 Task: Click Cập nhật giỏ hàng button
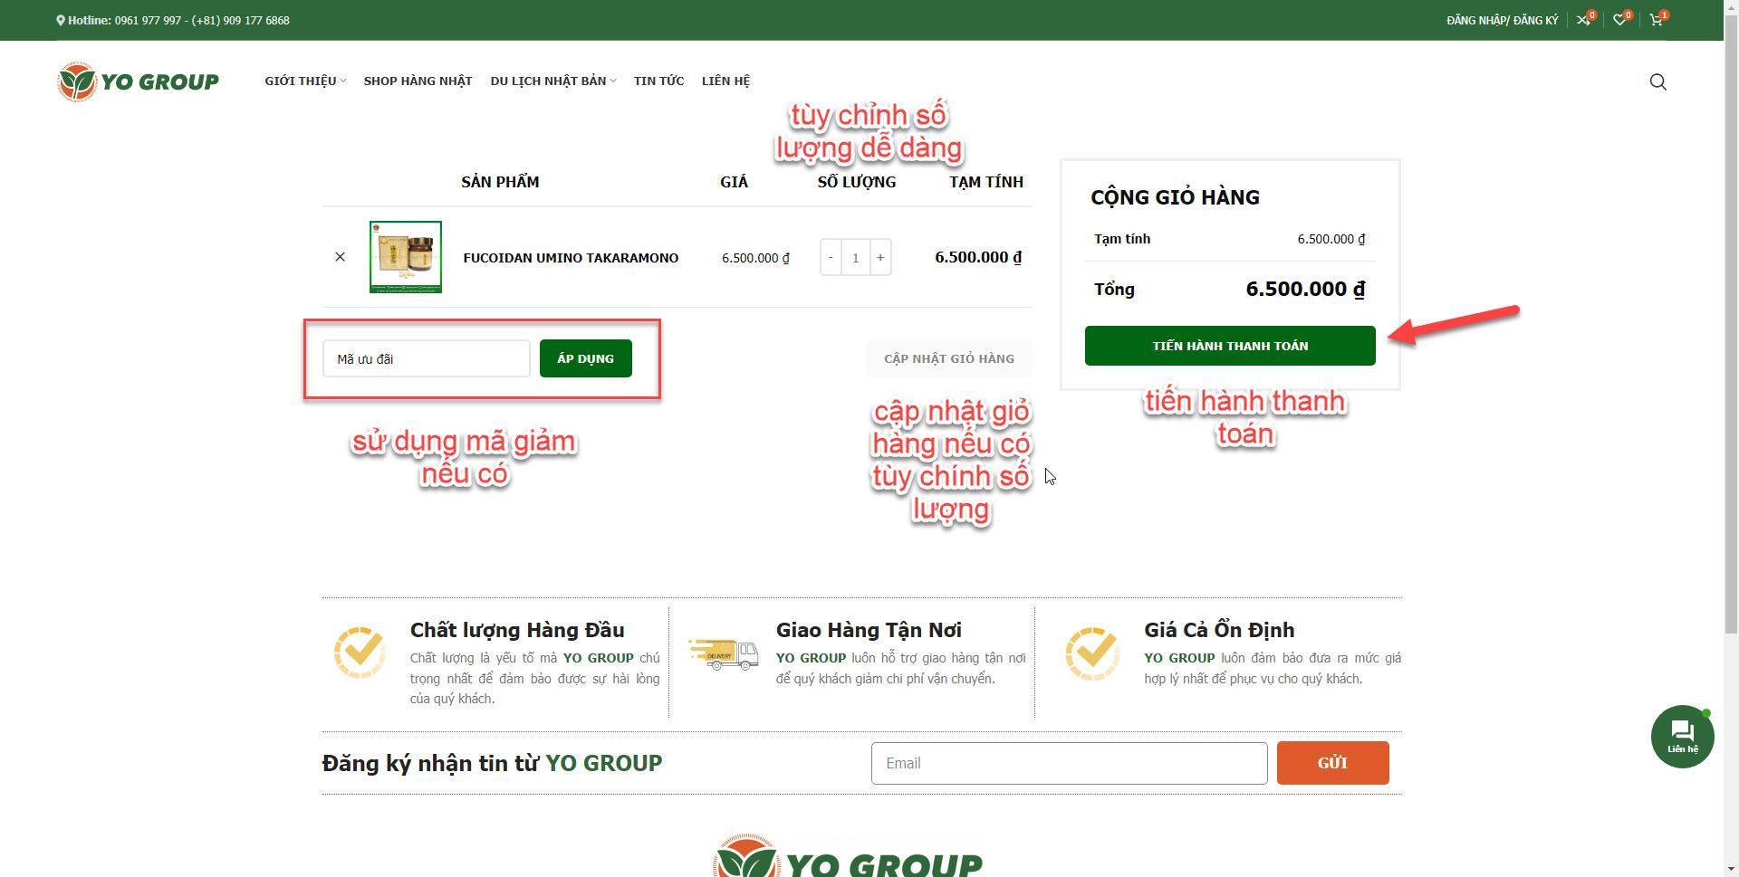click(x=948, y=358)
